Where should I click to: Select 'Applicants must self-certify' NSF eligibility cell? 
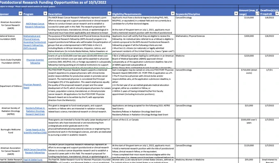[x=144, y=44]
